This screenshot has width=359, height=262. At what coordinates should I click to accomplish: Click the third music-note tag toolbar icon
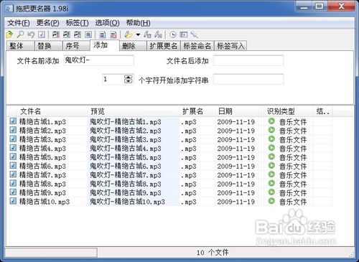pyautogui.click(x=78, y=35)
